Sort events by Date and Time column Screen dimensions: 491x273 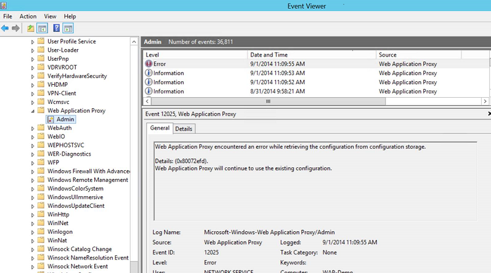point(269,55)
